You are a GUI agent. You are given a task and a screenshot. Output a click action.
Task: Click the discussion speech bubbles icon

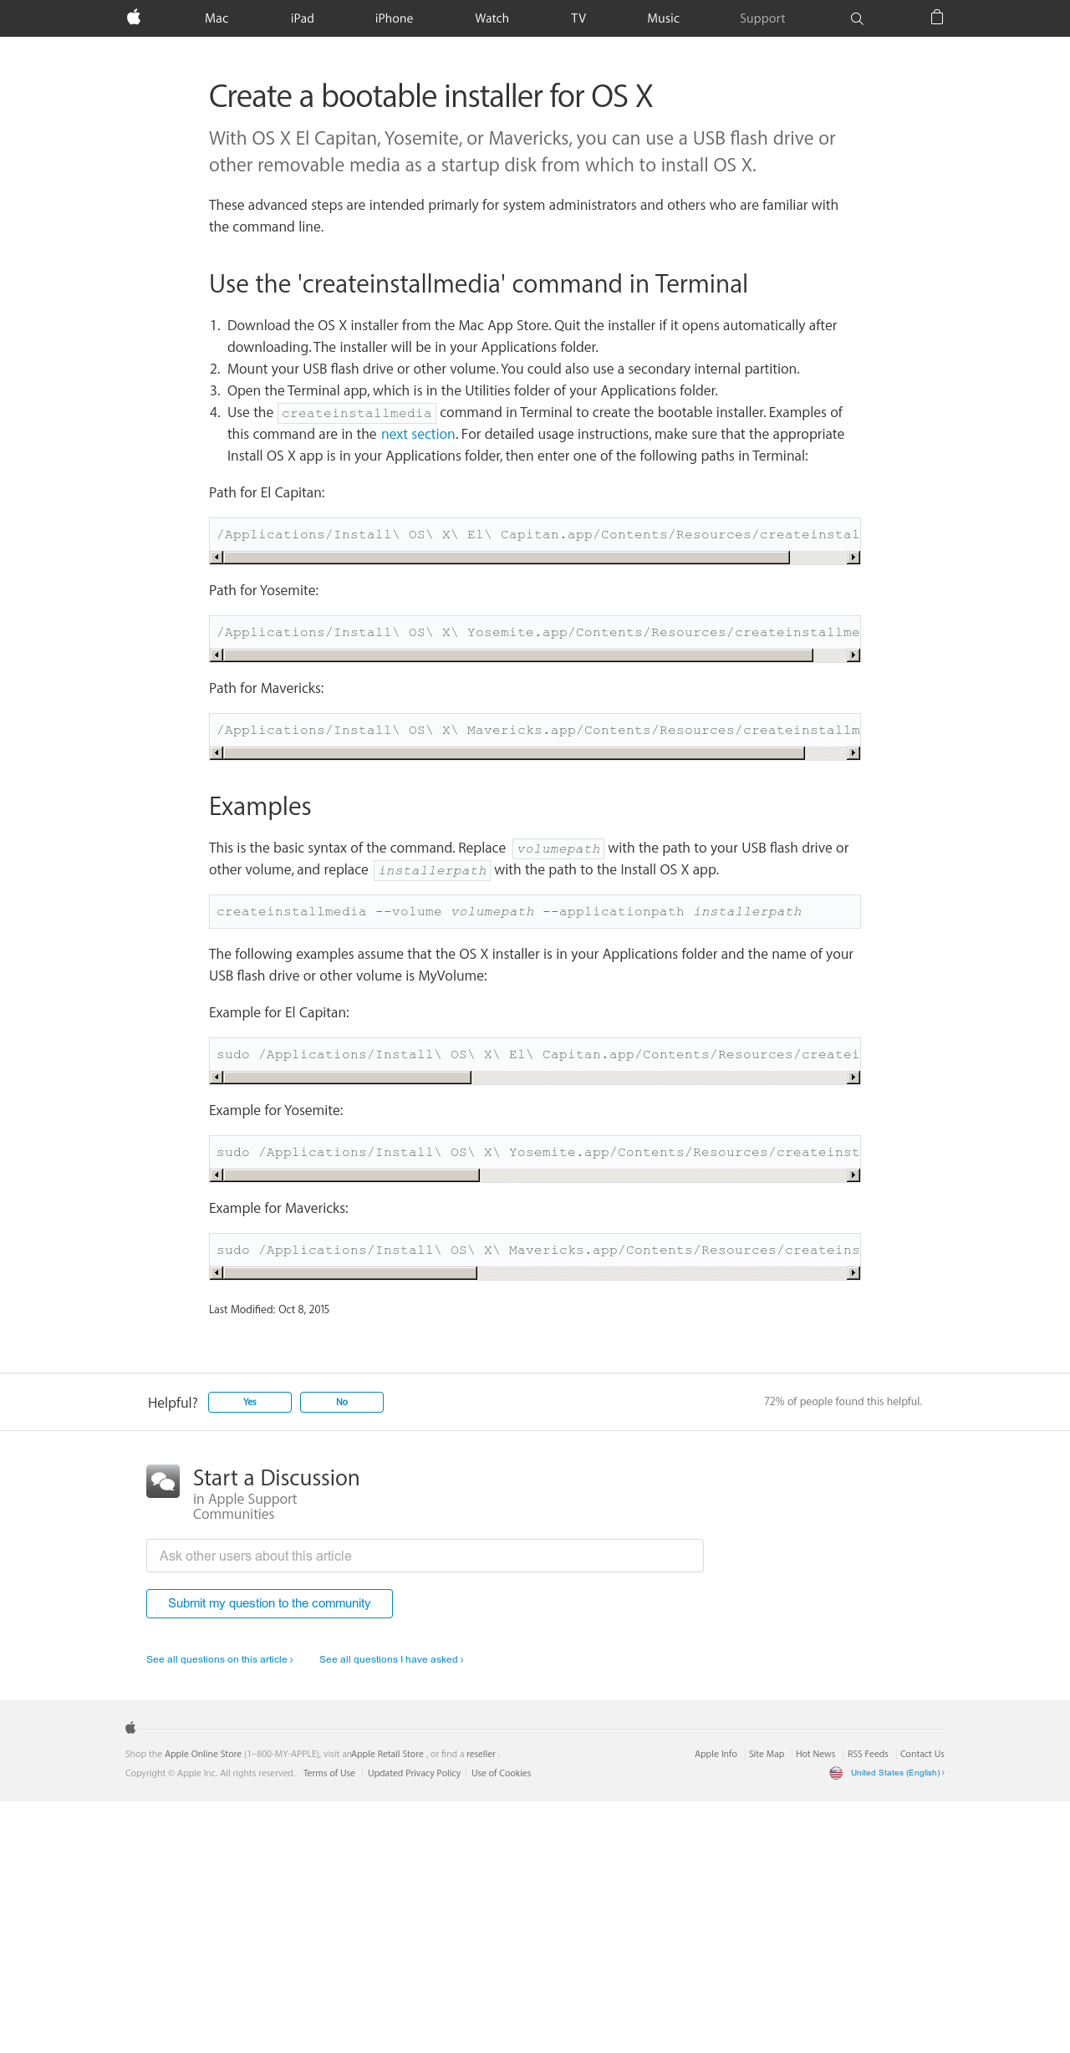coord(163,1481)
